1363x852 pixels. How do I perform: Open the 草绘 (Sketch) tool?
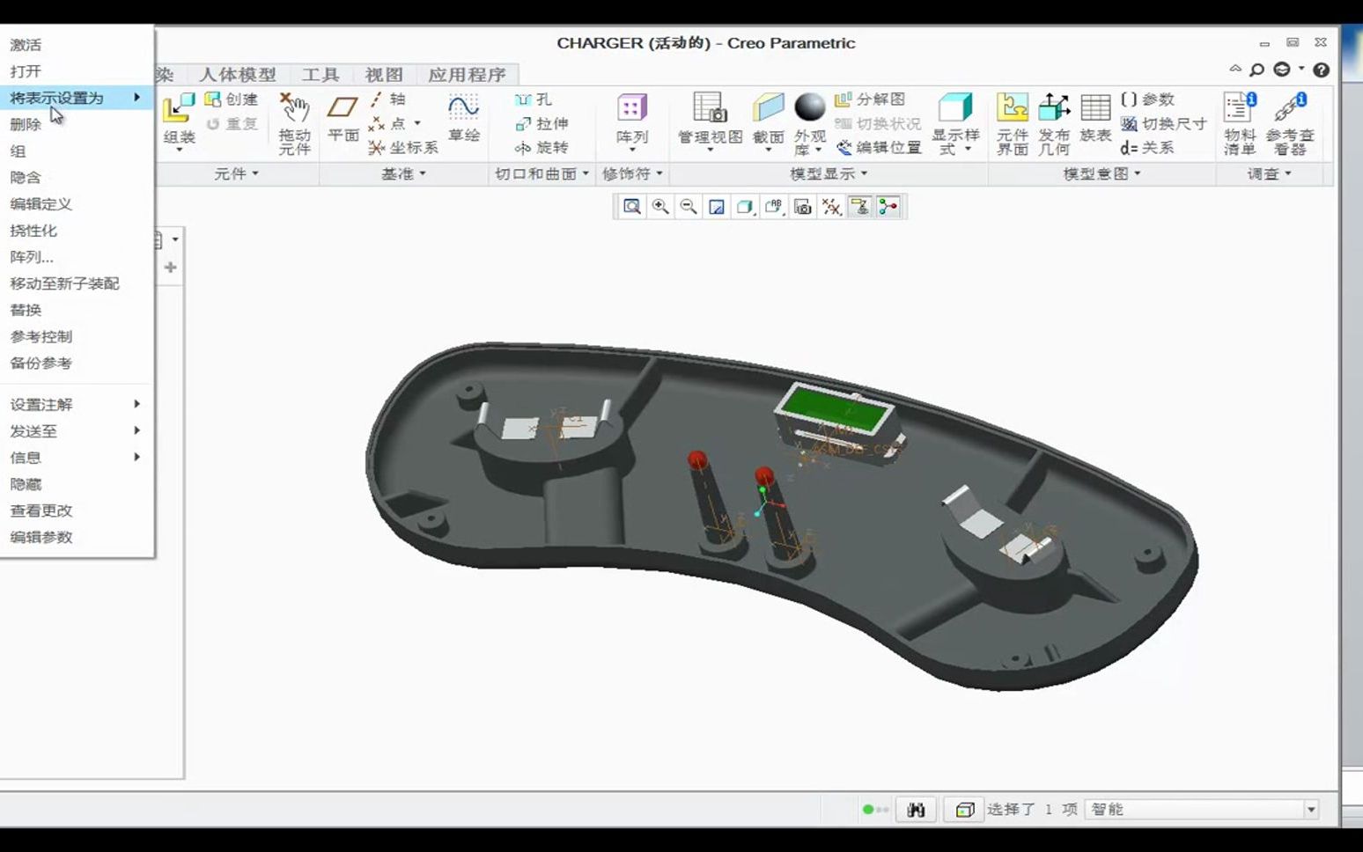pos(463,113)
